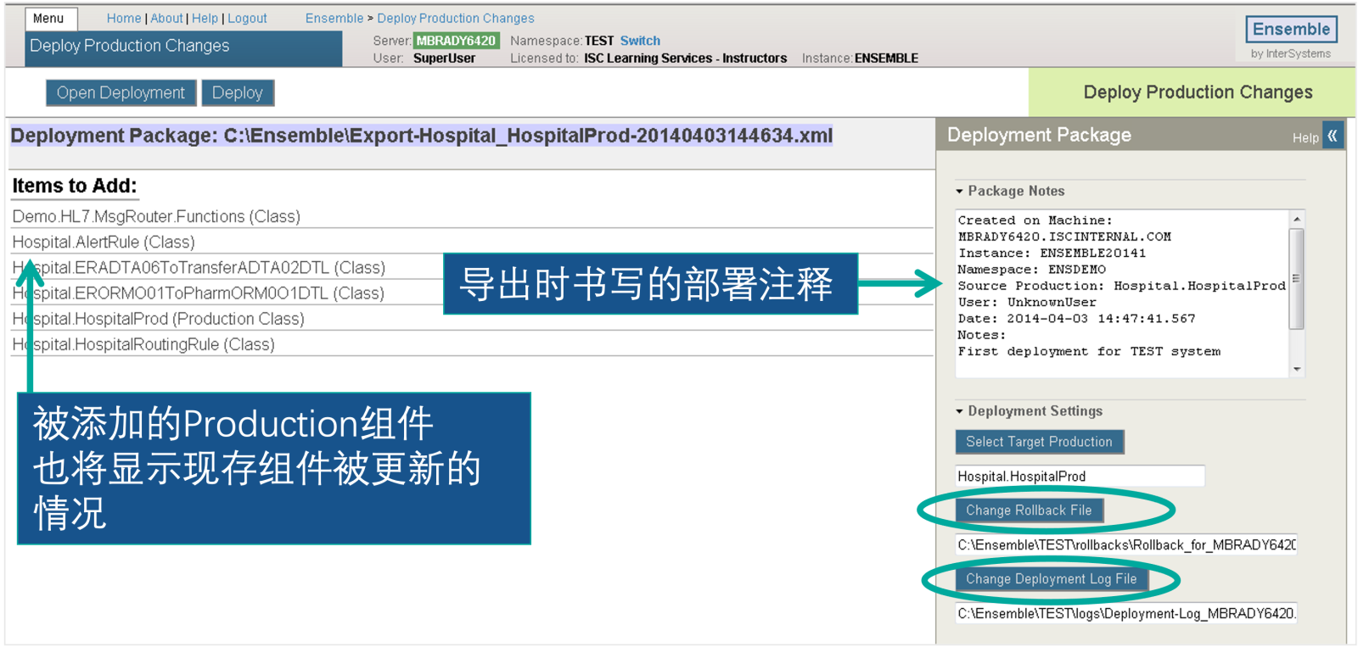The height and width of the screenshot is (647, 1358).
Task: Select Hospital.HospitalProd (Production Class) item
Action: [x=159, y=319]
